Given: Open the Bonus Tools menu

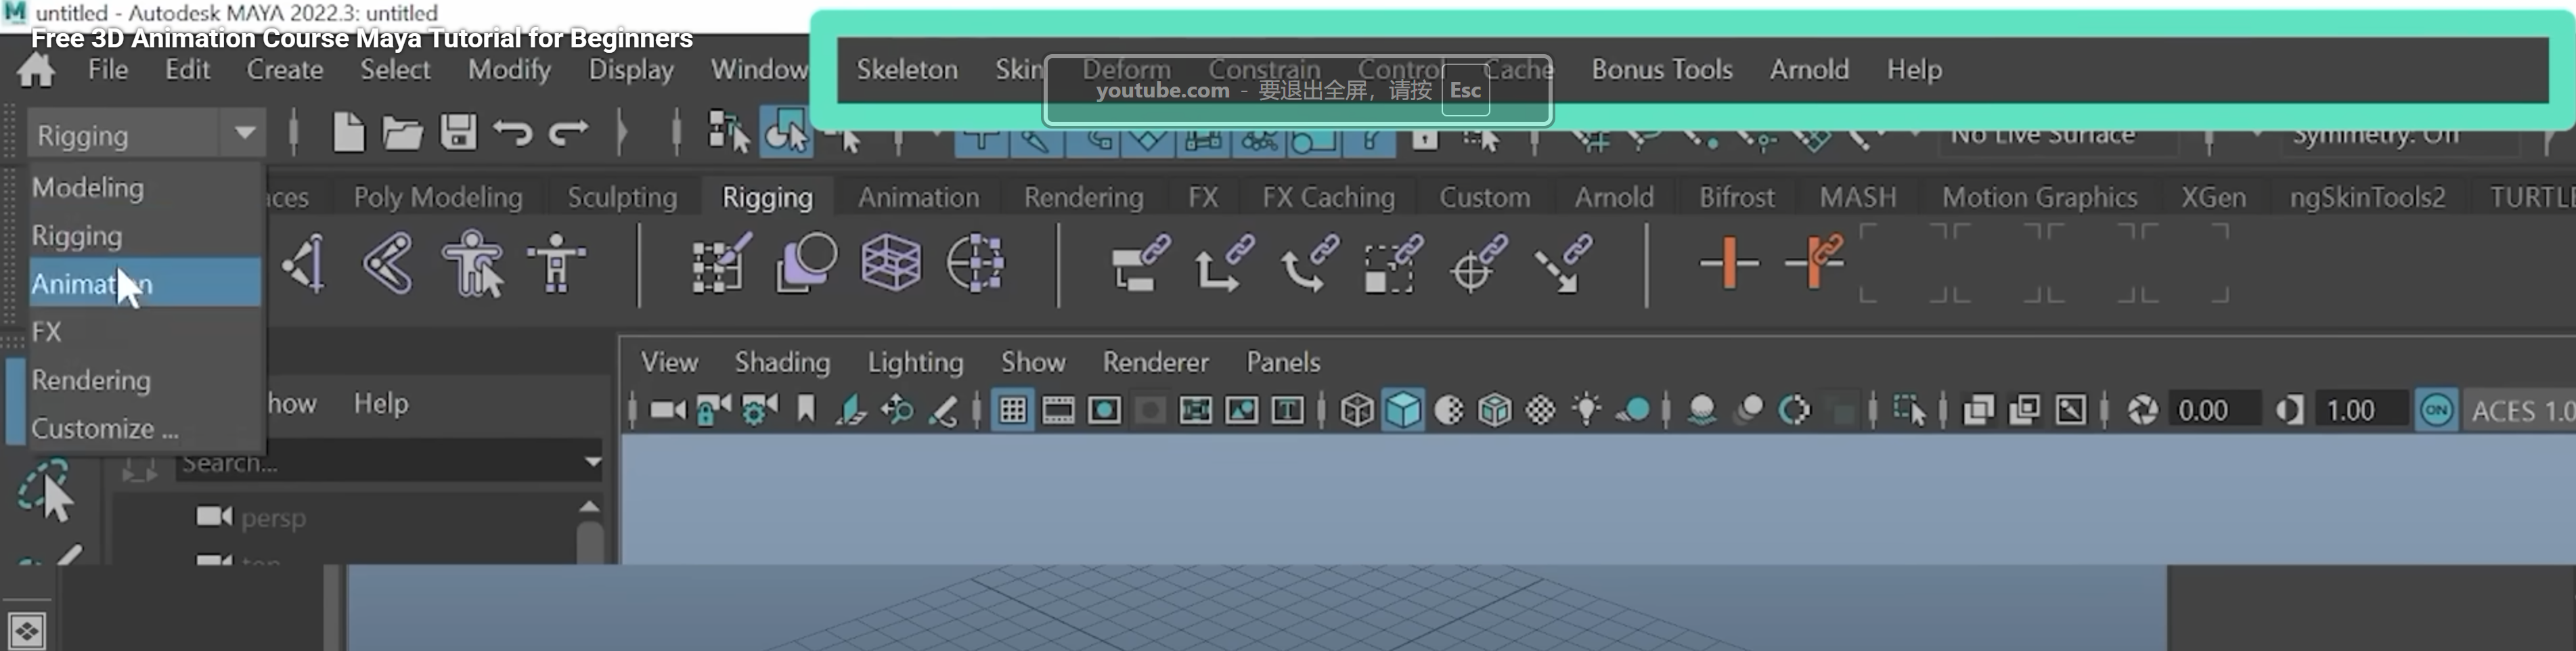Looking at the screenshot, I should coord(1662,70).
